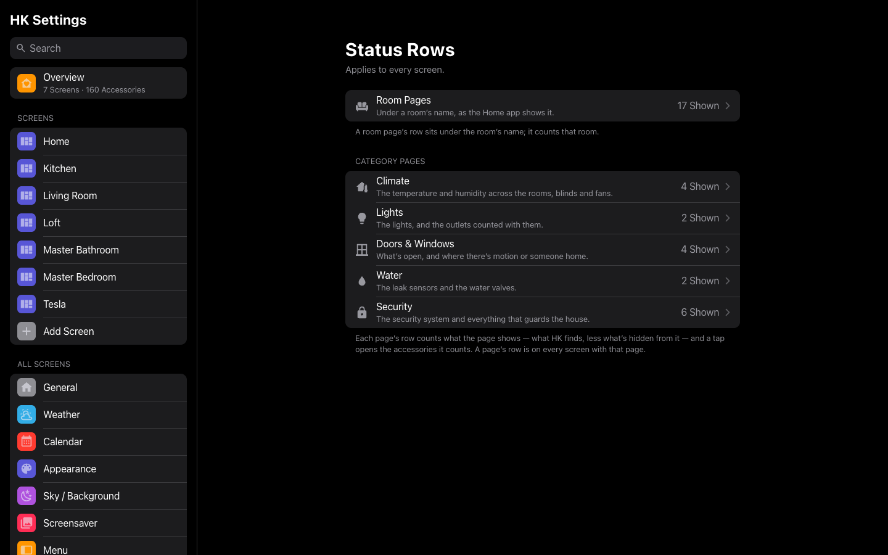This screenshot has width=888, height=555.
Task: Open Master Bedroom screen settings
Action: pos(98,277)
